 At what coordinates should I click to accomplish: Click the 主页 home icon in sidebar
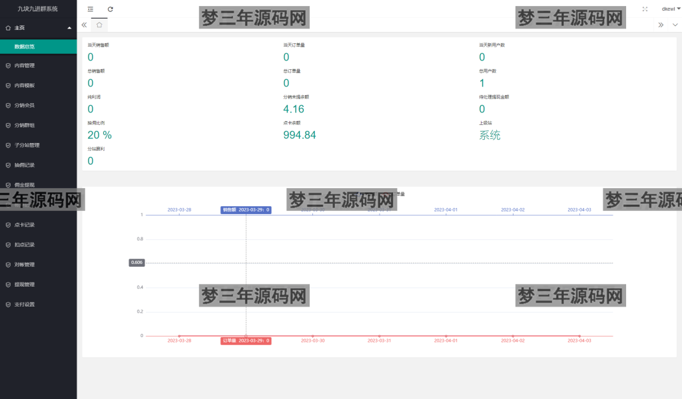coord(8,28)
